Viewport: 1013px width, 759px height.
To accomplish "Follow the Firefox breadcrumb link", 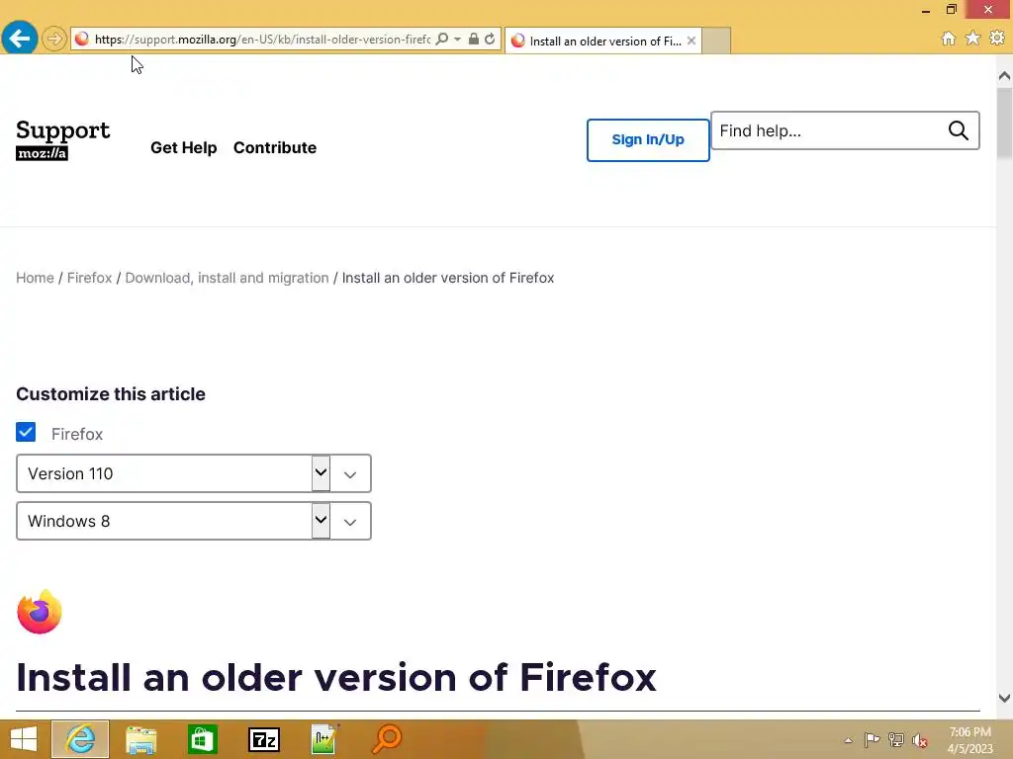I will [89, 278].
